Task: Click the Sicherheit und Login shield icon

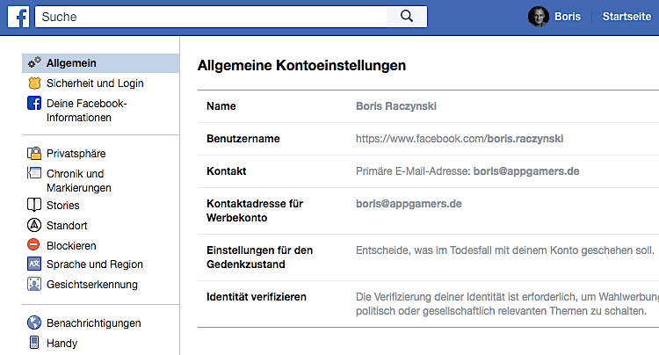Action: coord(34,83)
